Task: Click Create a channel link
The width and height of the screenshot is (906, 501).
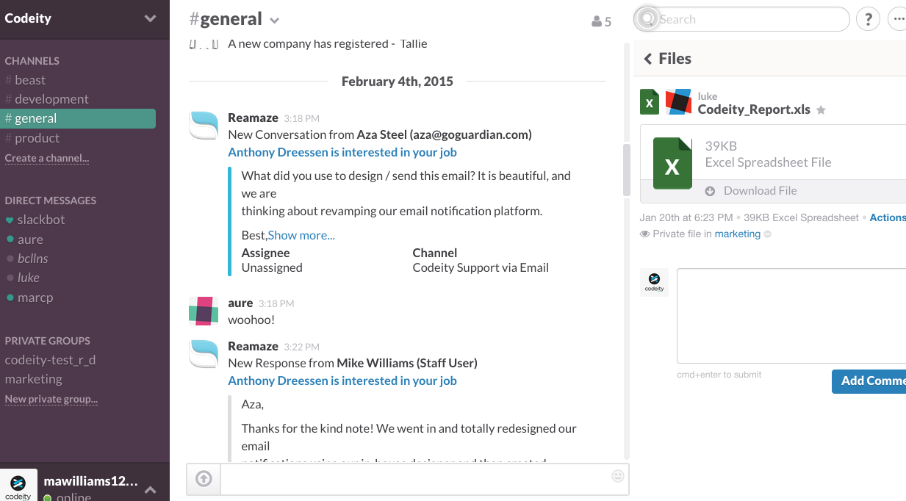Action: click(47, 158)
